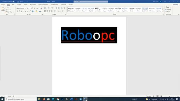This screenshot has height=101, width=180.
Task: Toggle Subscript formatting
Action: tap(28, 11)
